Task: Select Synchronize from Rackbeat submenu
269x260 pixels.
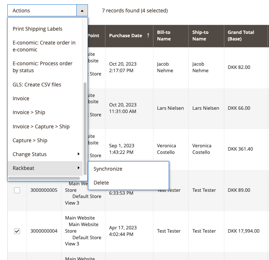Action: coord(108,169)
